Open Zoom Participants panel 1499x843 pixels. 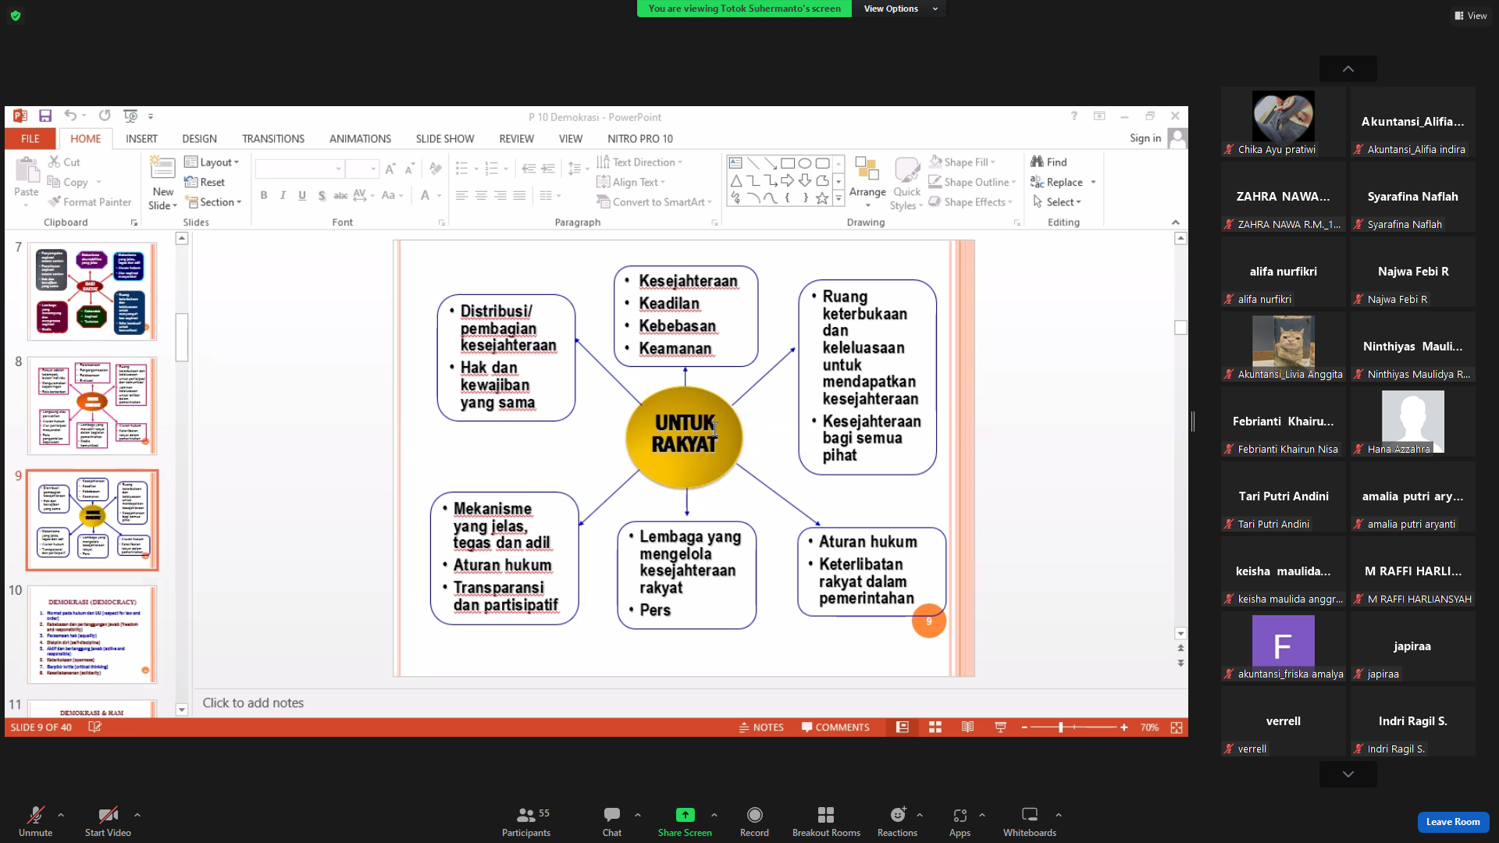[526, 822]
